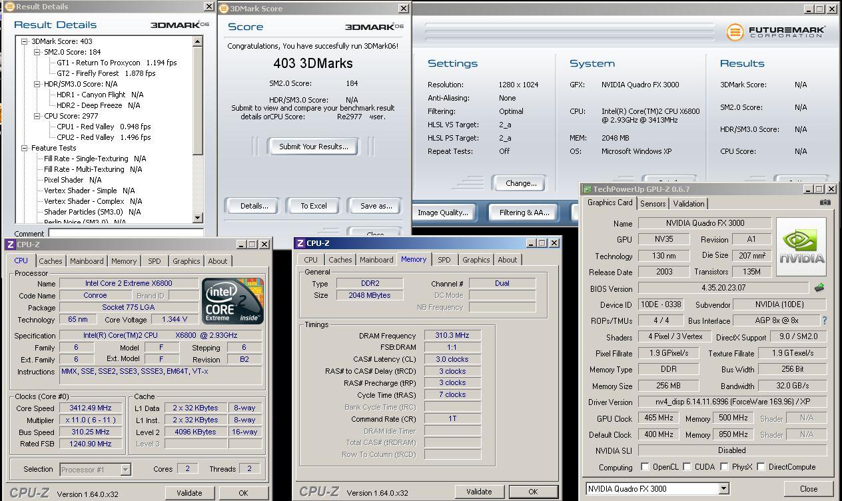Viewport: 842px width, 501px height.
Task: Switch to Caches tab in left CPU-Z
Action: pos(51,261)
